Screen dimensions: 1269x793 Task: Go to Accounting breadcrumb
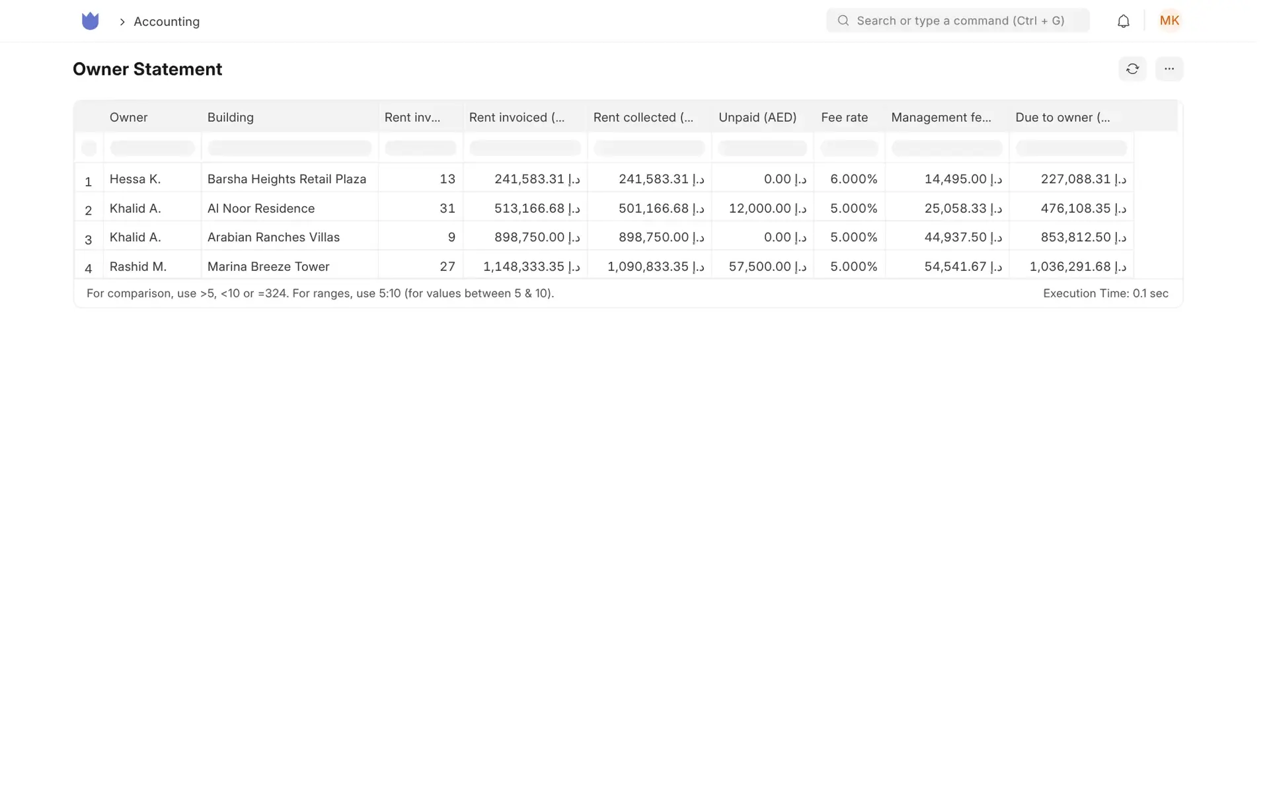[167, 22]
